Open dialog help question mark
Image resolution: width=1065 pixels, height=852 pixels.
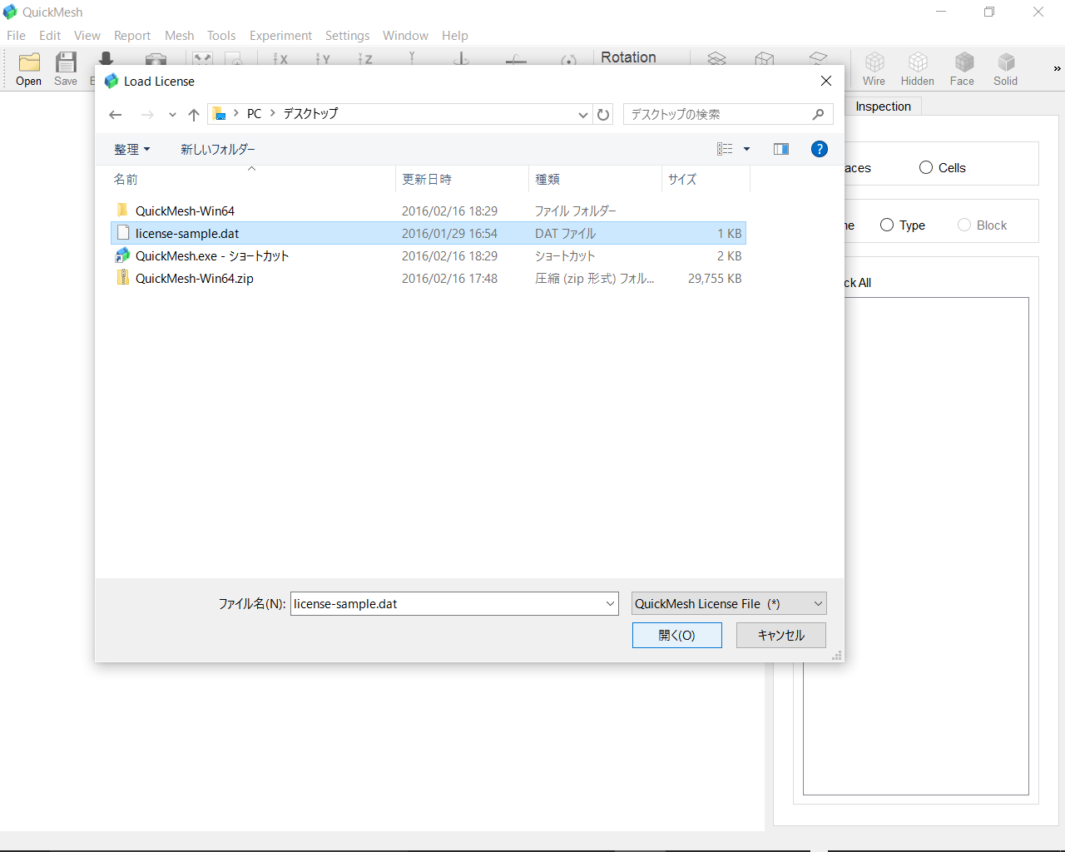point(820,149)
